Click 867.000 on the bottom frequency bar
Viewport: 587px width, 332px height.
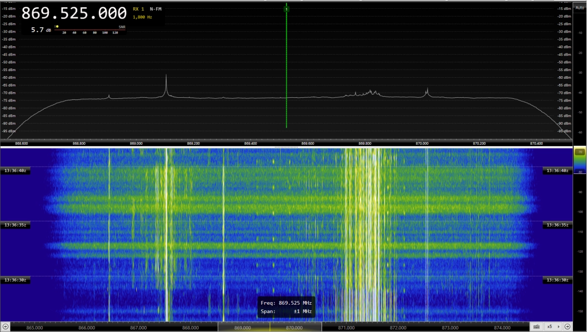coord(138,327)
